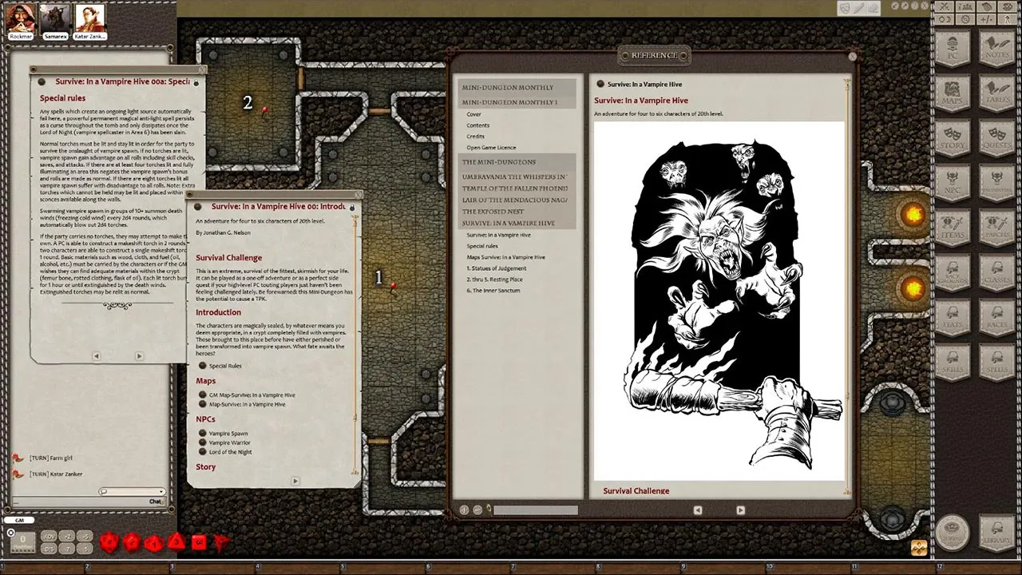Image resolution: width=1022 pixels, height=575 pixels.
Task: Toggle the +5 modifier button
Action: [85, 537]
